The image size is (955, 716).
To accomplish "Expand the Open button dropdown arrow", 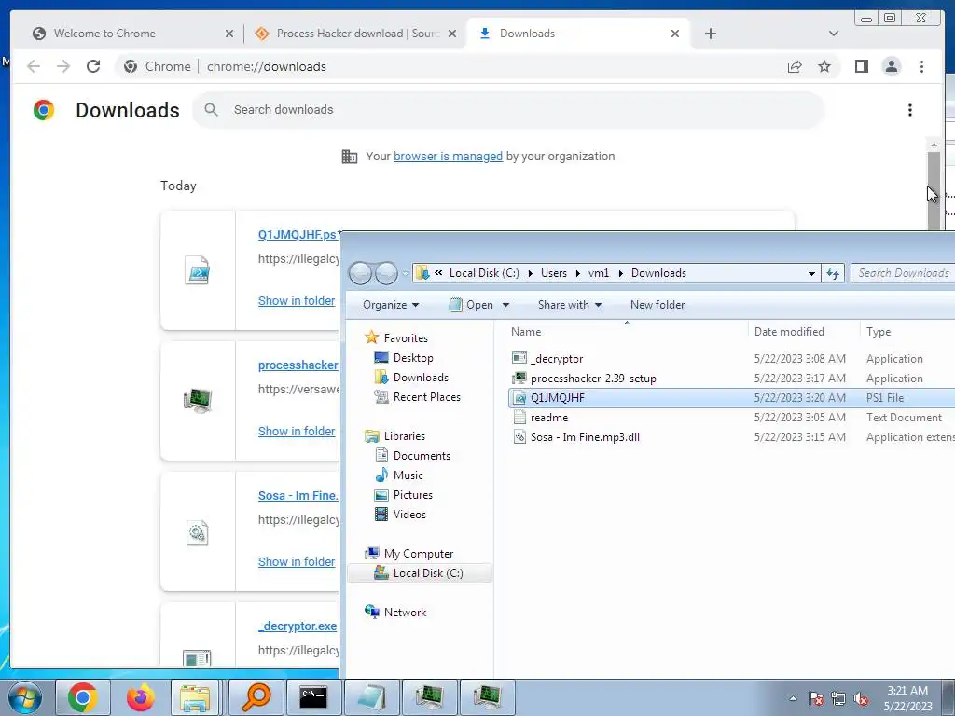I will (505, 305).
